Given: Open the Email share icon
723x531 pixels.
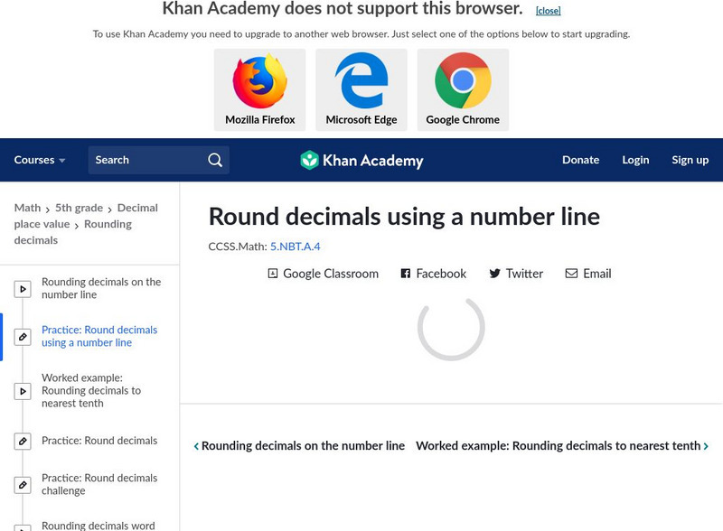Looking at the screenshot, I should point(571,274).
